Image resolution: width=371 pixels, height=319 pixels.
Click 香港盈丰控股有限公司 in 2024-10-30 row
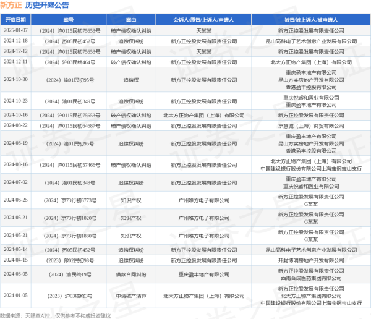311,87
